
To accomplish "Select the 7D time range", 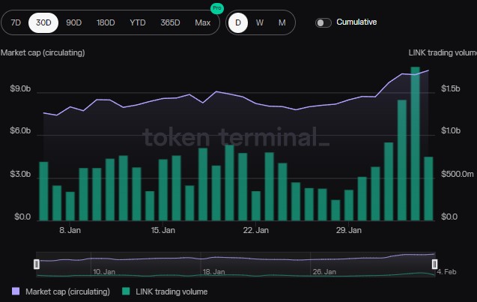I will [x=16, y=22].
